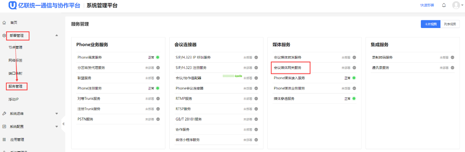Switch to 列表视图 list view
Image resolution: width=465 pixels, height=152 pixels.
coord(450,24)
